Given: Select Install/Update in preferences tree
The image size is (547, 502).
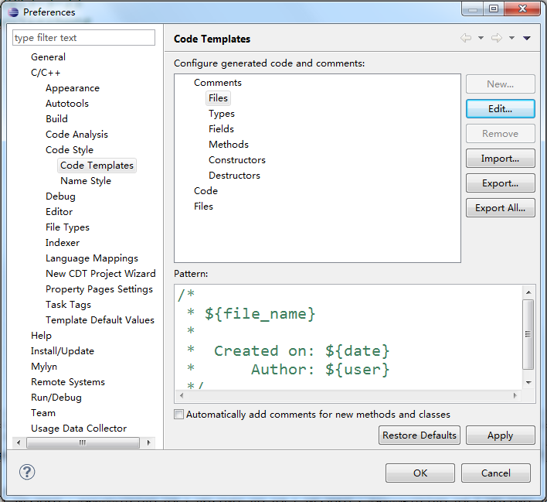Looking at the screenshot, I should coord(63,351).
